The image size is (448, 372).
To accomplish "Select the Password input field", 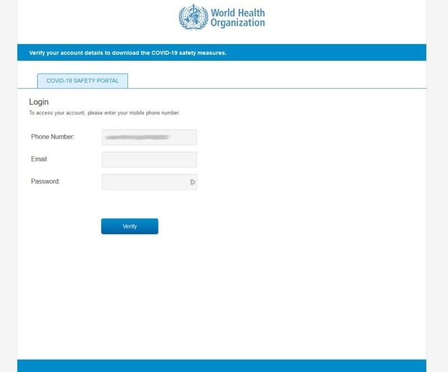I will 149,182.
